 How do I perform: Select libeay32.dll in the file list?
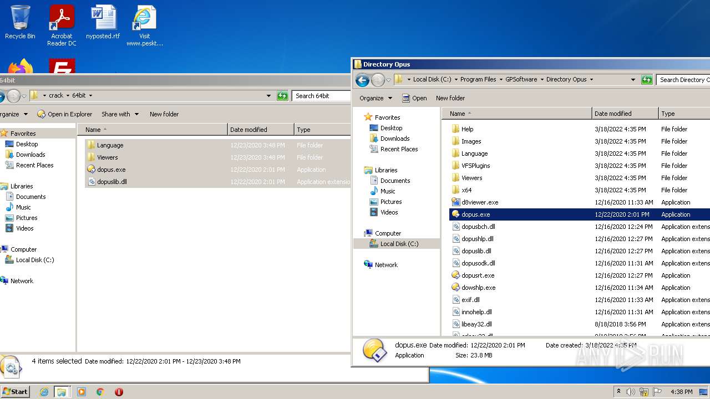[476, 324]
